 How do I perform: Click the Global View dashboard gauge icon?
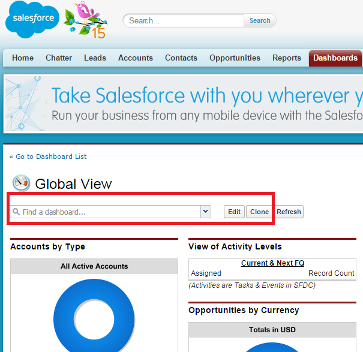click(x=21, y=183)
